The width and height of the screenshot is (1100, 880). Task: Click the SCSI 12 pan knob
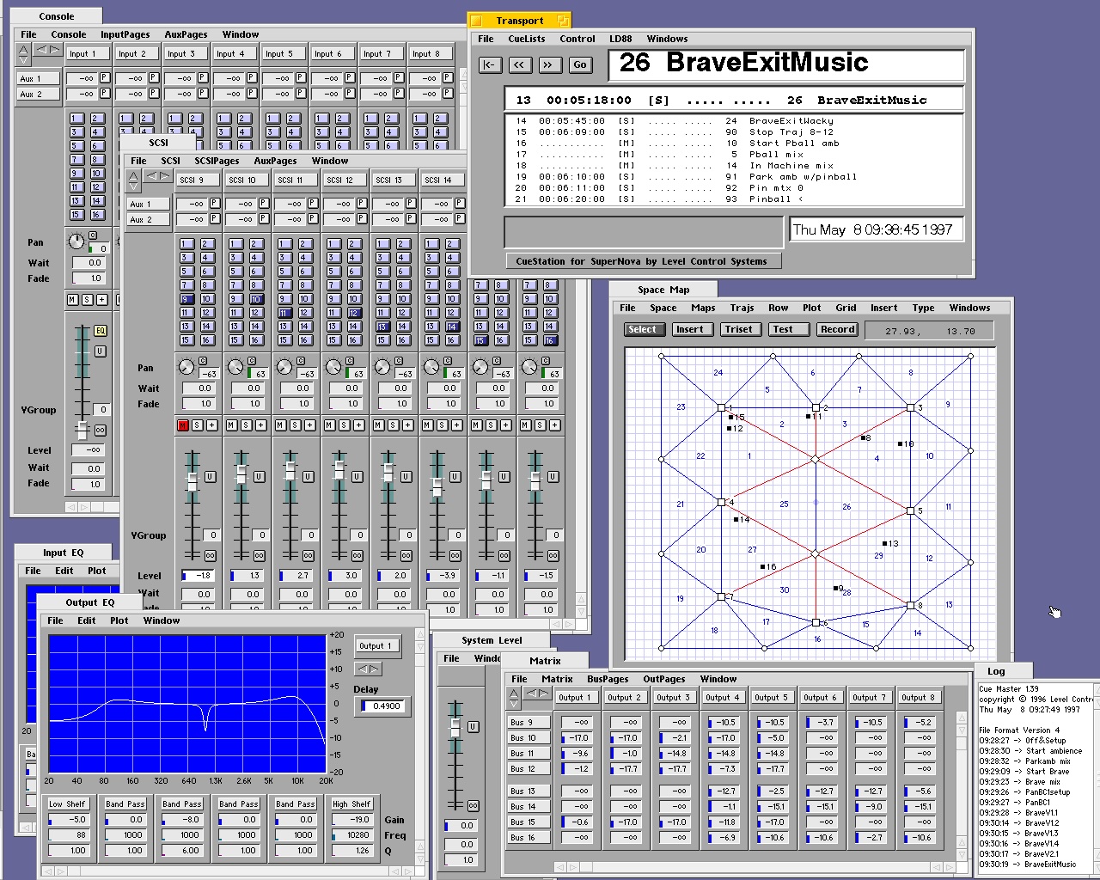tap(333, 368)
